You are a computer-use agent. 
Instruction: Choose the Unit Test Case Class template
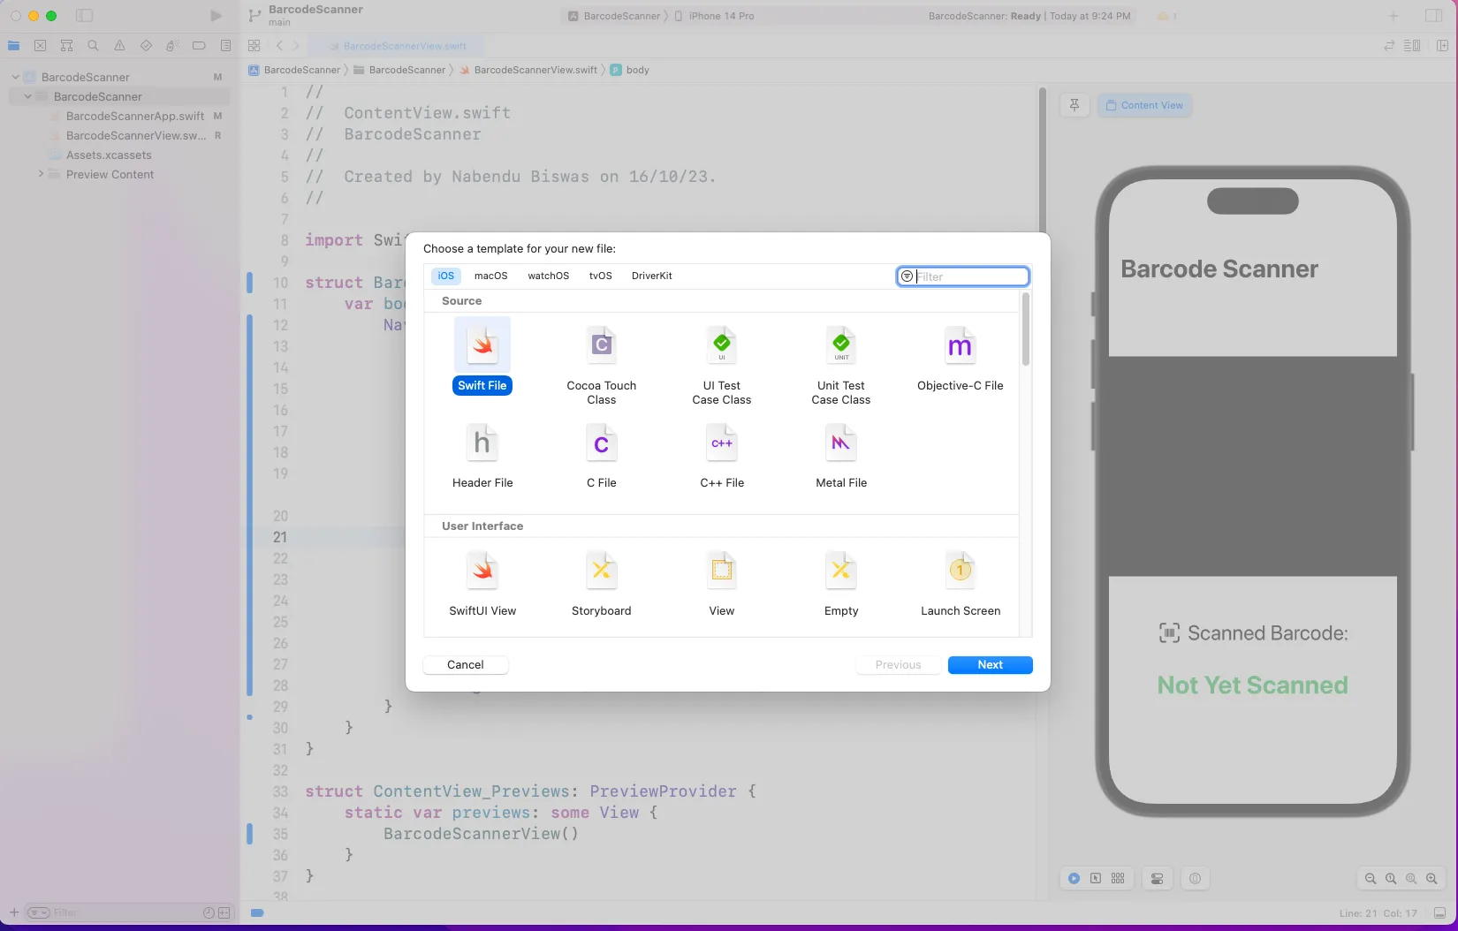click(x=841, y=366)
